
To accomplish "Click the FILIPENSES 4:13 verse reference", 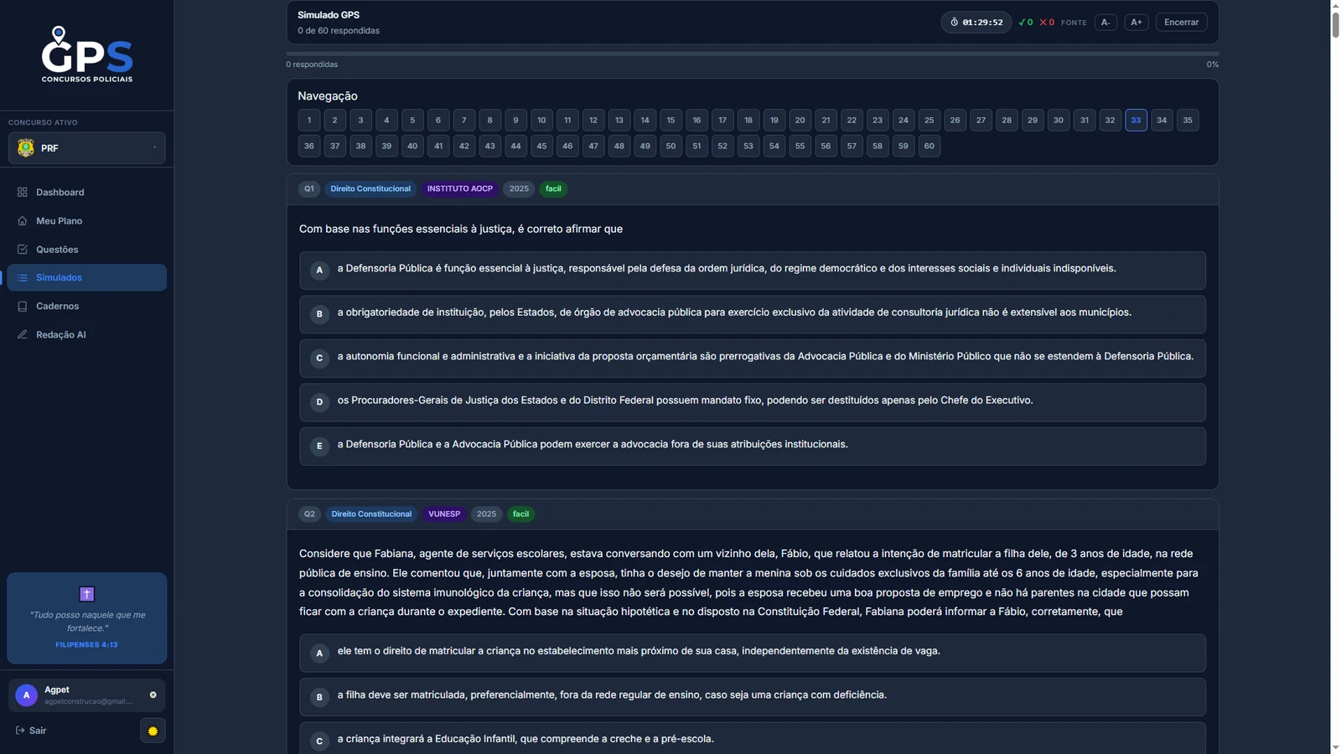I will tap(86, 644).
